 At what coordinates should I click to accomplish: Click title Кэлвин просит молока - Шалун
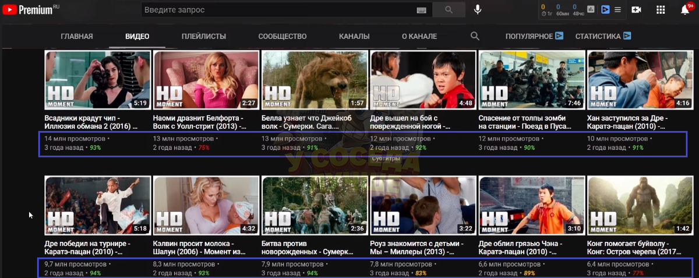(200, 248)
